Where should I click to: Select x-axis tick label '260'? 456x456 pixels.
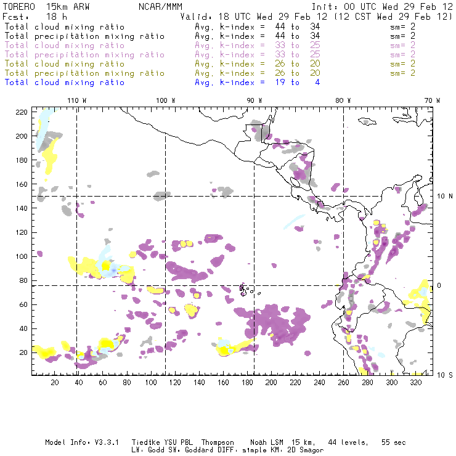pyautogui.click(x=343, y=383)
